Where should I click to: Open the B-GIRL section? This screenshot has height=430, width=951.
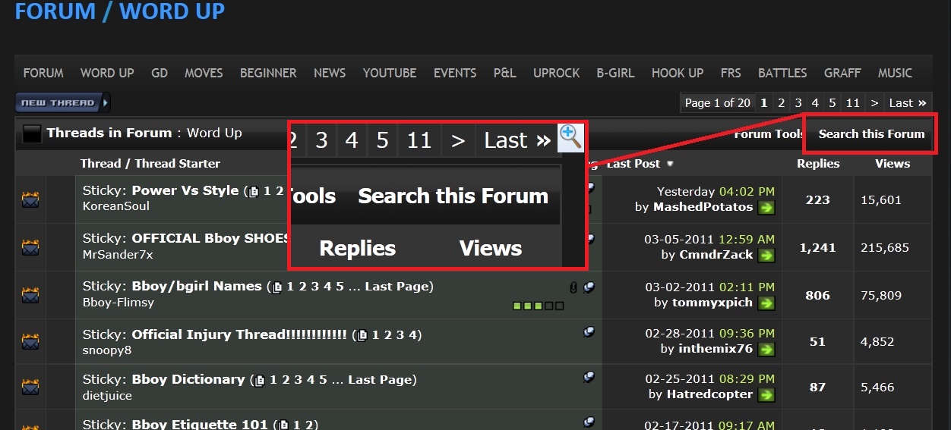[x=615, y=73]
